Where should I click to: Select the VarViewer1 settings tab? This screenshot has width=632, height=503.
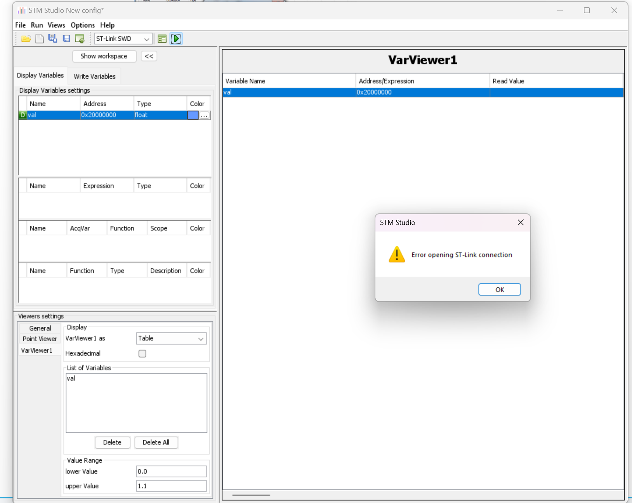pos(36,350)
